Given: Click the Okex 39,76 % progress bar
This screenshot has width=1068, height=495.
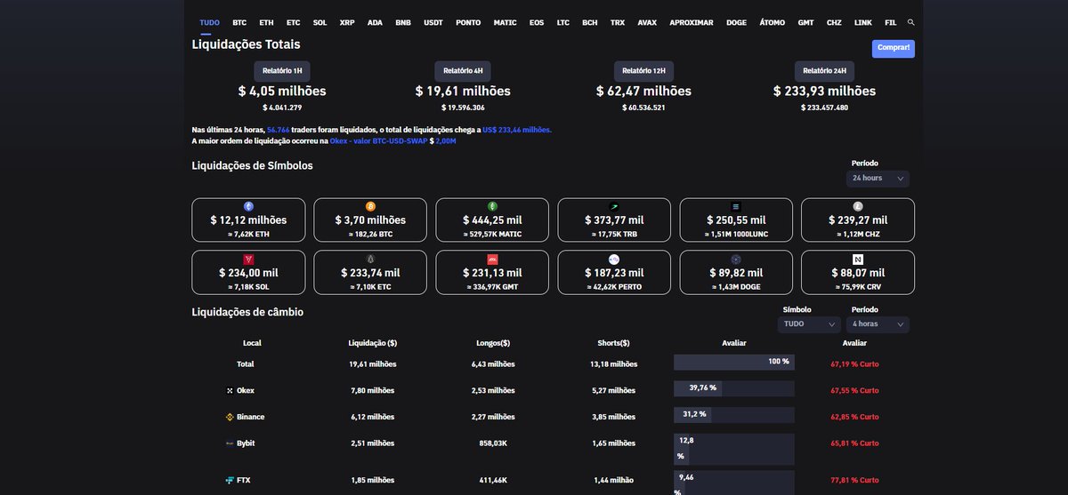Looking at the screenshot, I should click(x=734, y=388).
